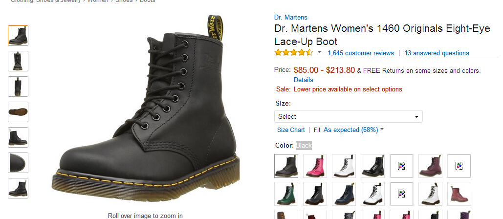Click the star rating icons
Image resolution: width=503 pixels, height=219 pixels.
pos(293,52)
